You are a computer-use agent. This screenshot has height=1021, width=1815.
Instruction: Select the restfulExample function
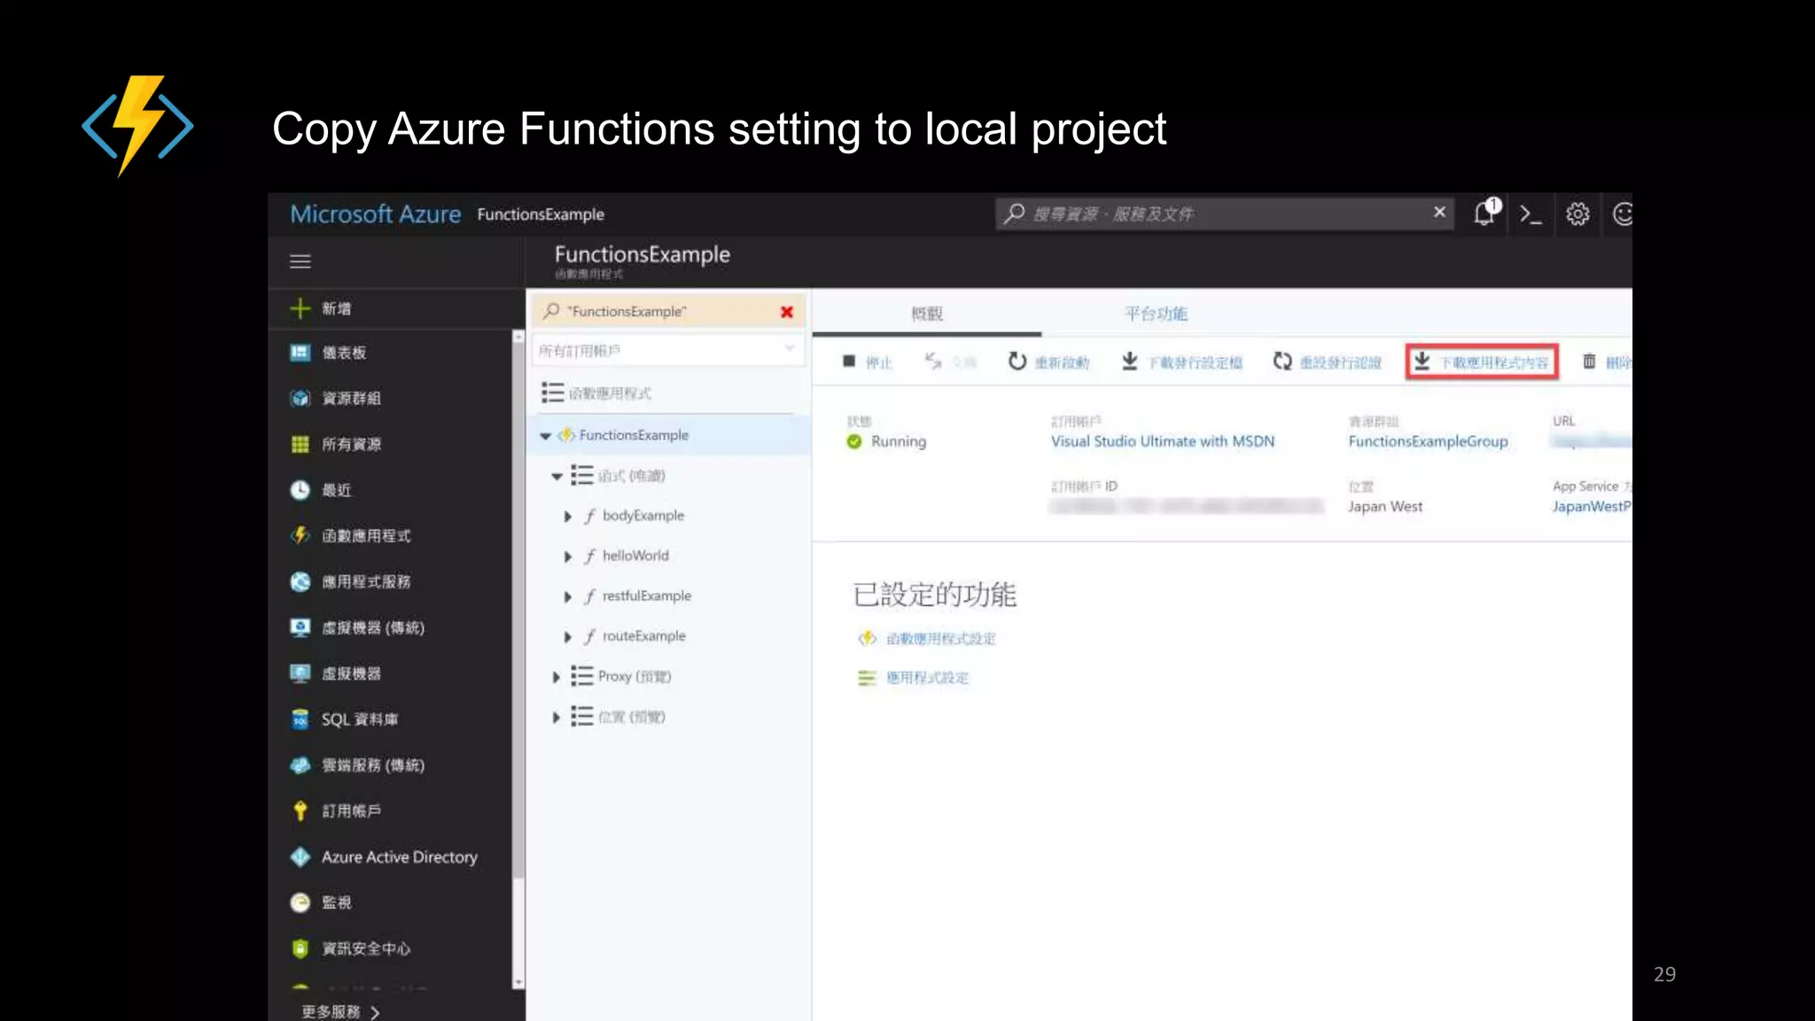(x=647, y=596)
